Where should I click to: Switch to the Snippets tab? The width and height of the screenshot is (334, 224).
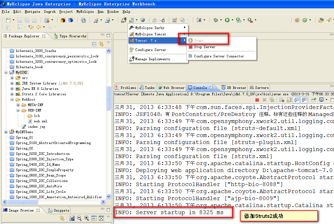59,210
